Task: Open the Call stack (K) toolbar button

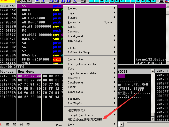Action: pos(133,1)
